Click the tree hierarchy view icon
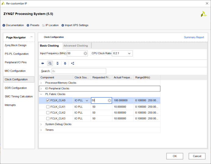211x164 pixels. click(73, 63)
